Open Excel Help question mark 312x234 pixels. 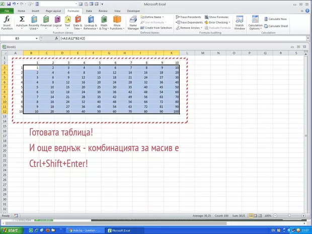[307, 11]
